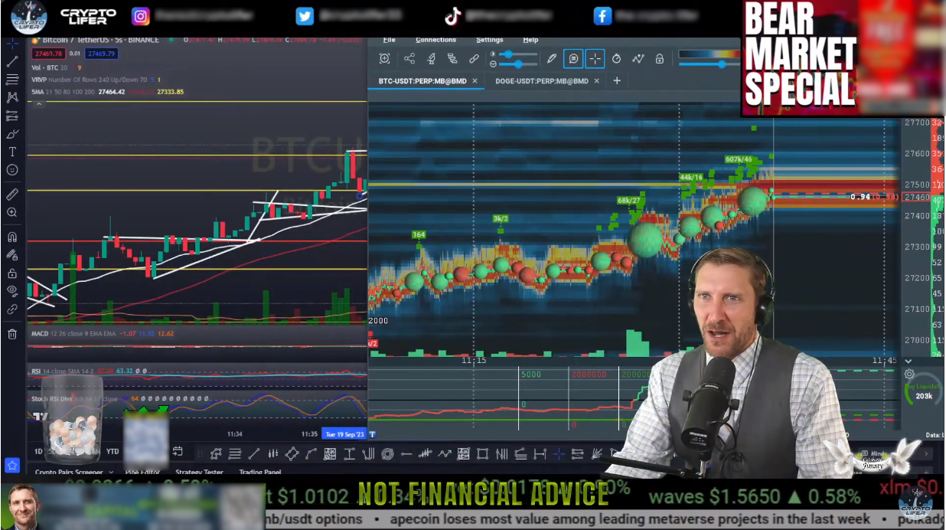
Task: Switch to DOGE-USDT:PERP:MB@BMD tab
Action: point(542,80)
